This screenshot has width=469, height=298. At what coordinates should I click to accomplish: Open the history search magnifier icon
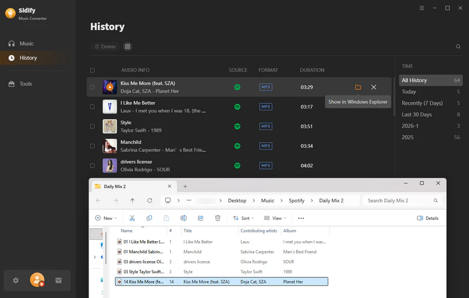(458, 46)
